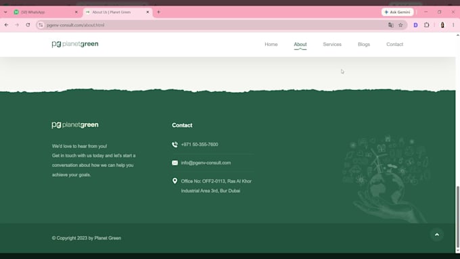The image size is (460, 259).
Task: Click the Ask Gemini button
Action: (x=397, y=12)
